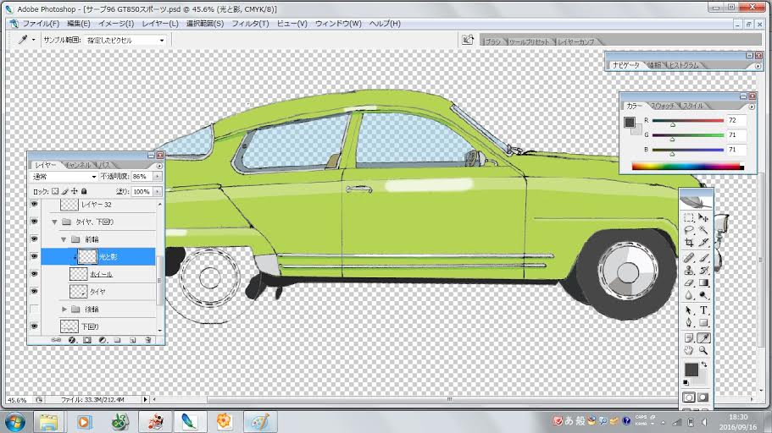Open the fill percentage arrow
772x433 pixels.
[158, 192]
